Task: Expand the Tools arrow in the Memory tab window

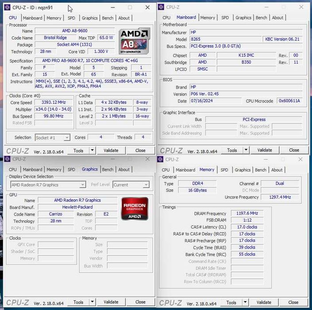Action: (x=245, y=302)
